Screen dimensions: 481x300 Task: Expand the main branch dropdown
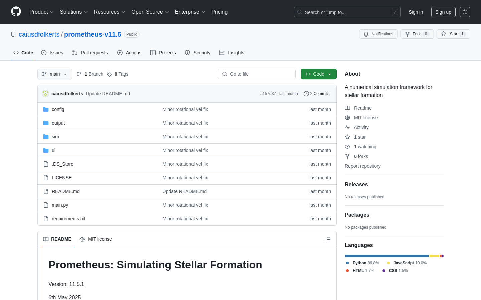(x=55, y=74)
